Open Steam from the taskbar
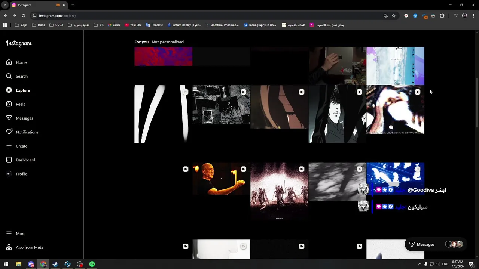This screenshot has height=269, width=479. pyautogui.click(x=55, y=264)
